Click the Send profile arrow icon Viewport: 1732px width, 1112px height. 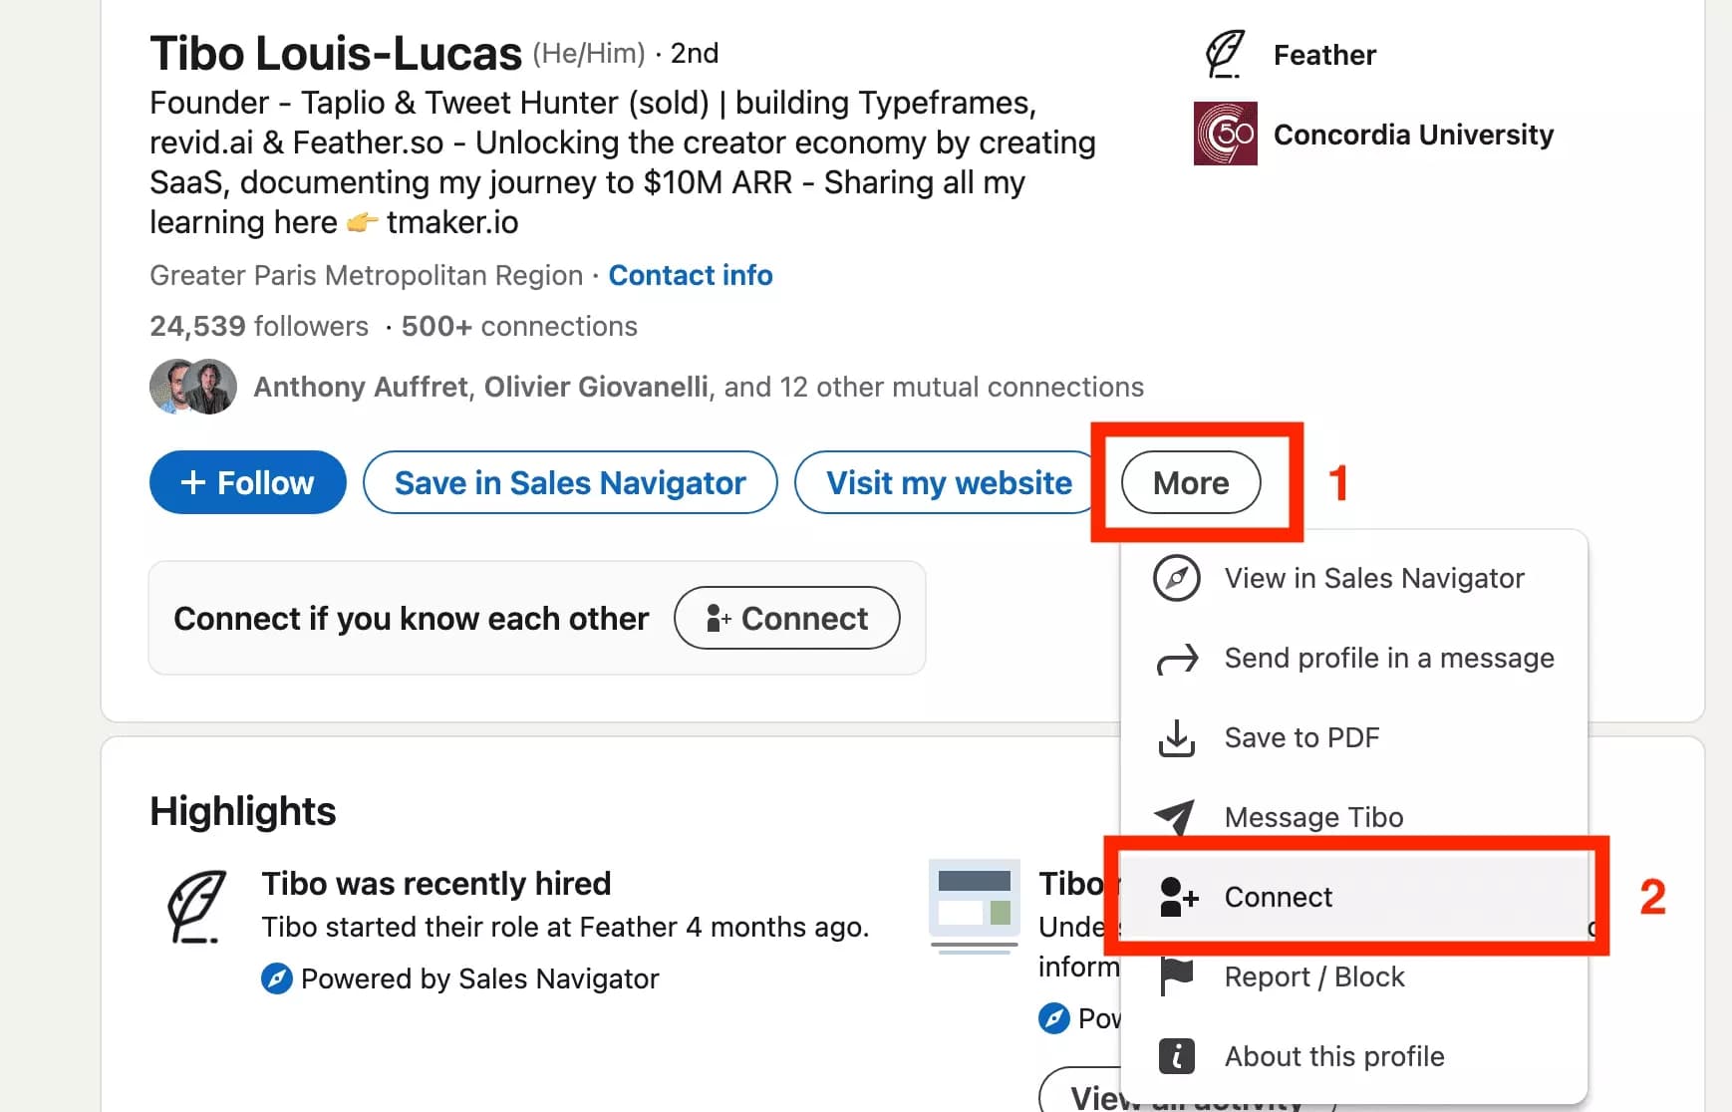(x=1177, y=658)
